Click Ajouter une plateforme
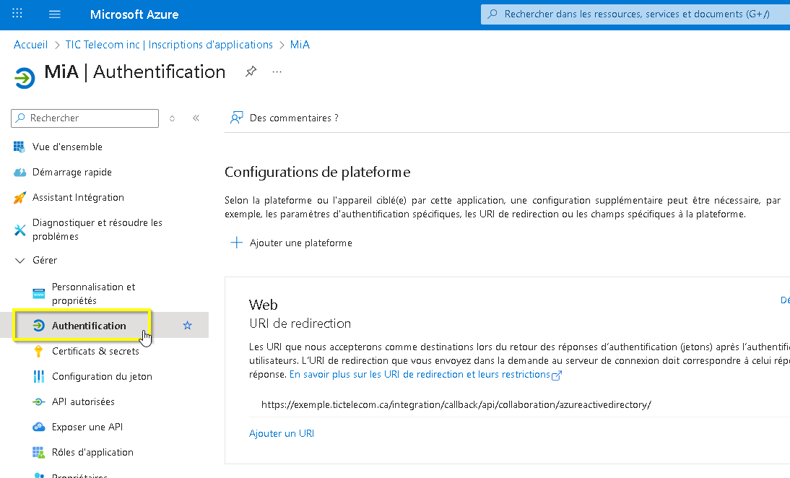Image resolution: width=790 pixels, height=478 pixels. [x=291, y=243]
